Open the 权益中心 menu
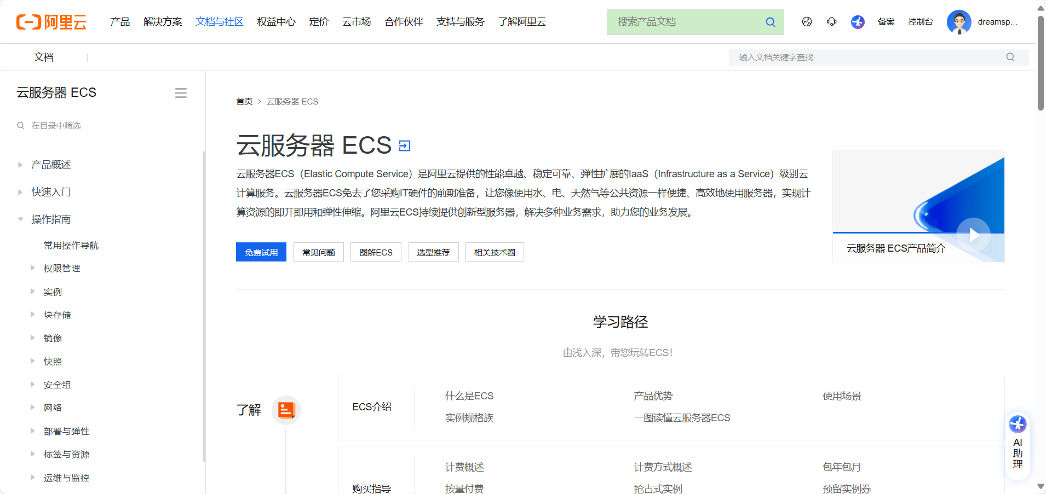This screenshot has width=1046, height=494. (x=276, y=22)
